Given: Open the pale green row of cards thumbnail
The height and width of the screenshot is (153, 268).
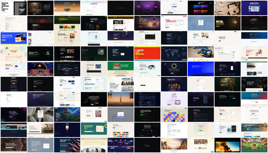Looking at the screenshot, I should 201,130.
